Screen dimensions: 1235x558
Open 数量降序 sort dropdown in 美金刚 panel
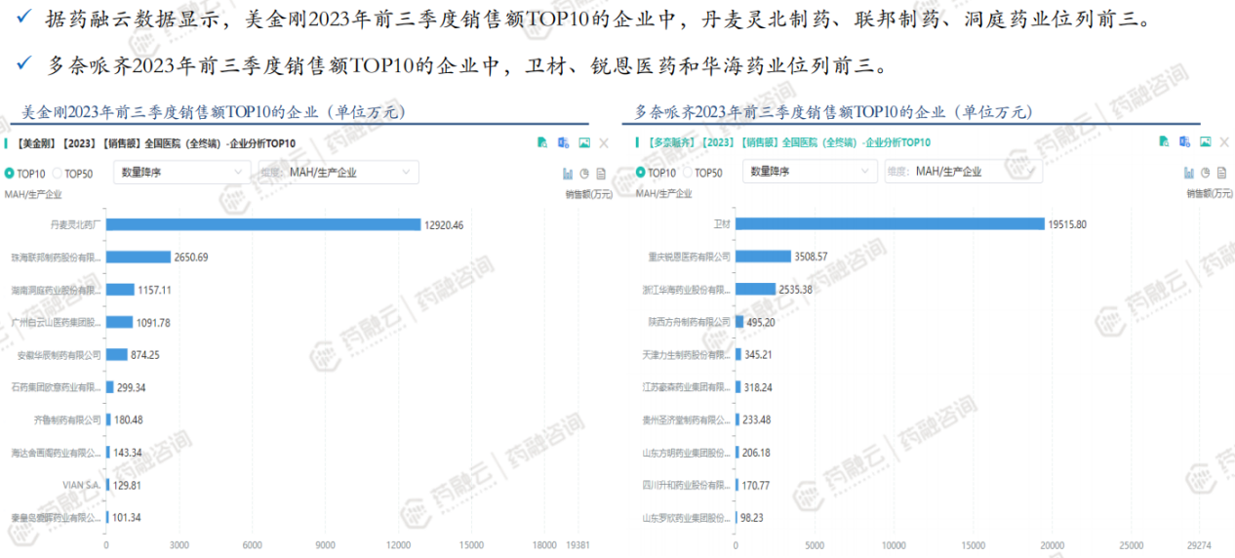click(x=181, y=172)
